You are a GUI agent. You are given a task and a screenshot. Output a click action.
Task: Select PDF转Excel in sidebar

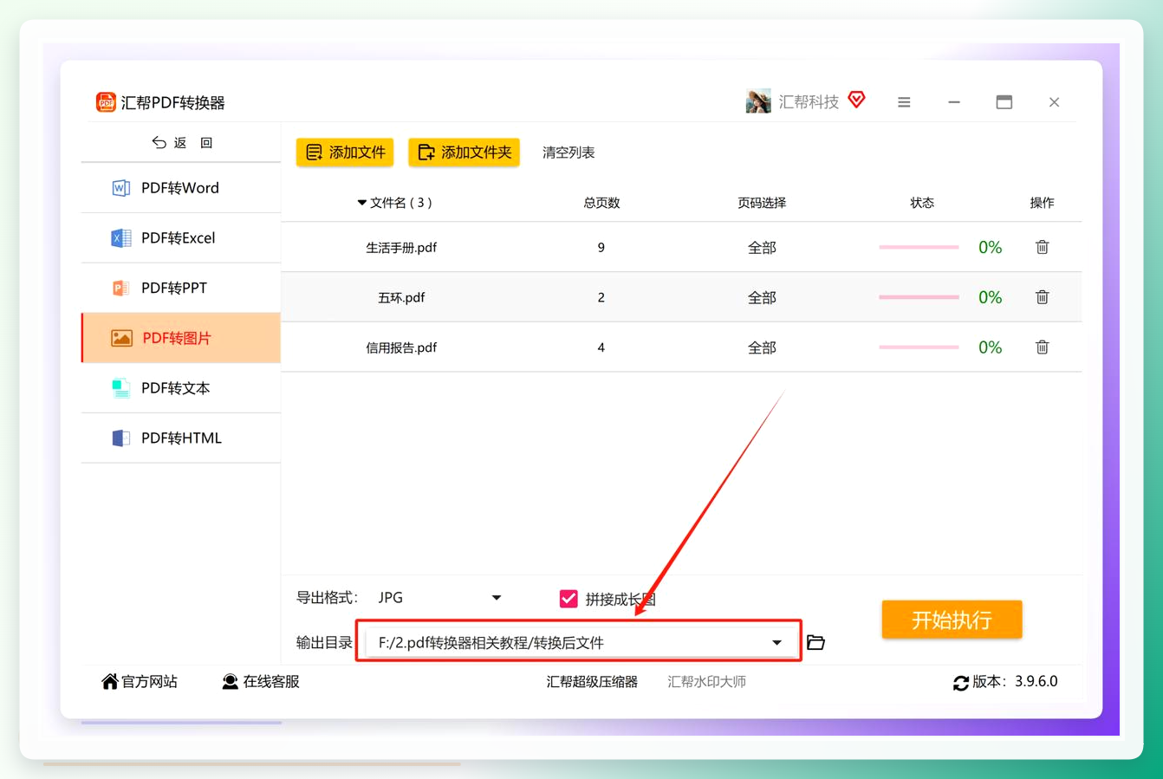pyautogui.click(x=181, y=238)
